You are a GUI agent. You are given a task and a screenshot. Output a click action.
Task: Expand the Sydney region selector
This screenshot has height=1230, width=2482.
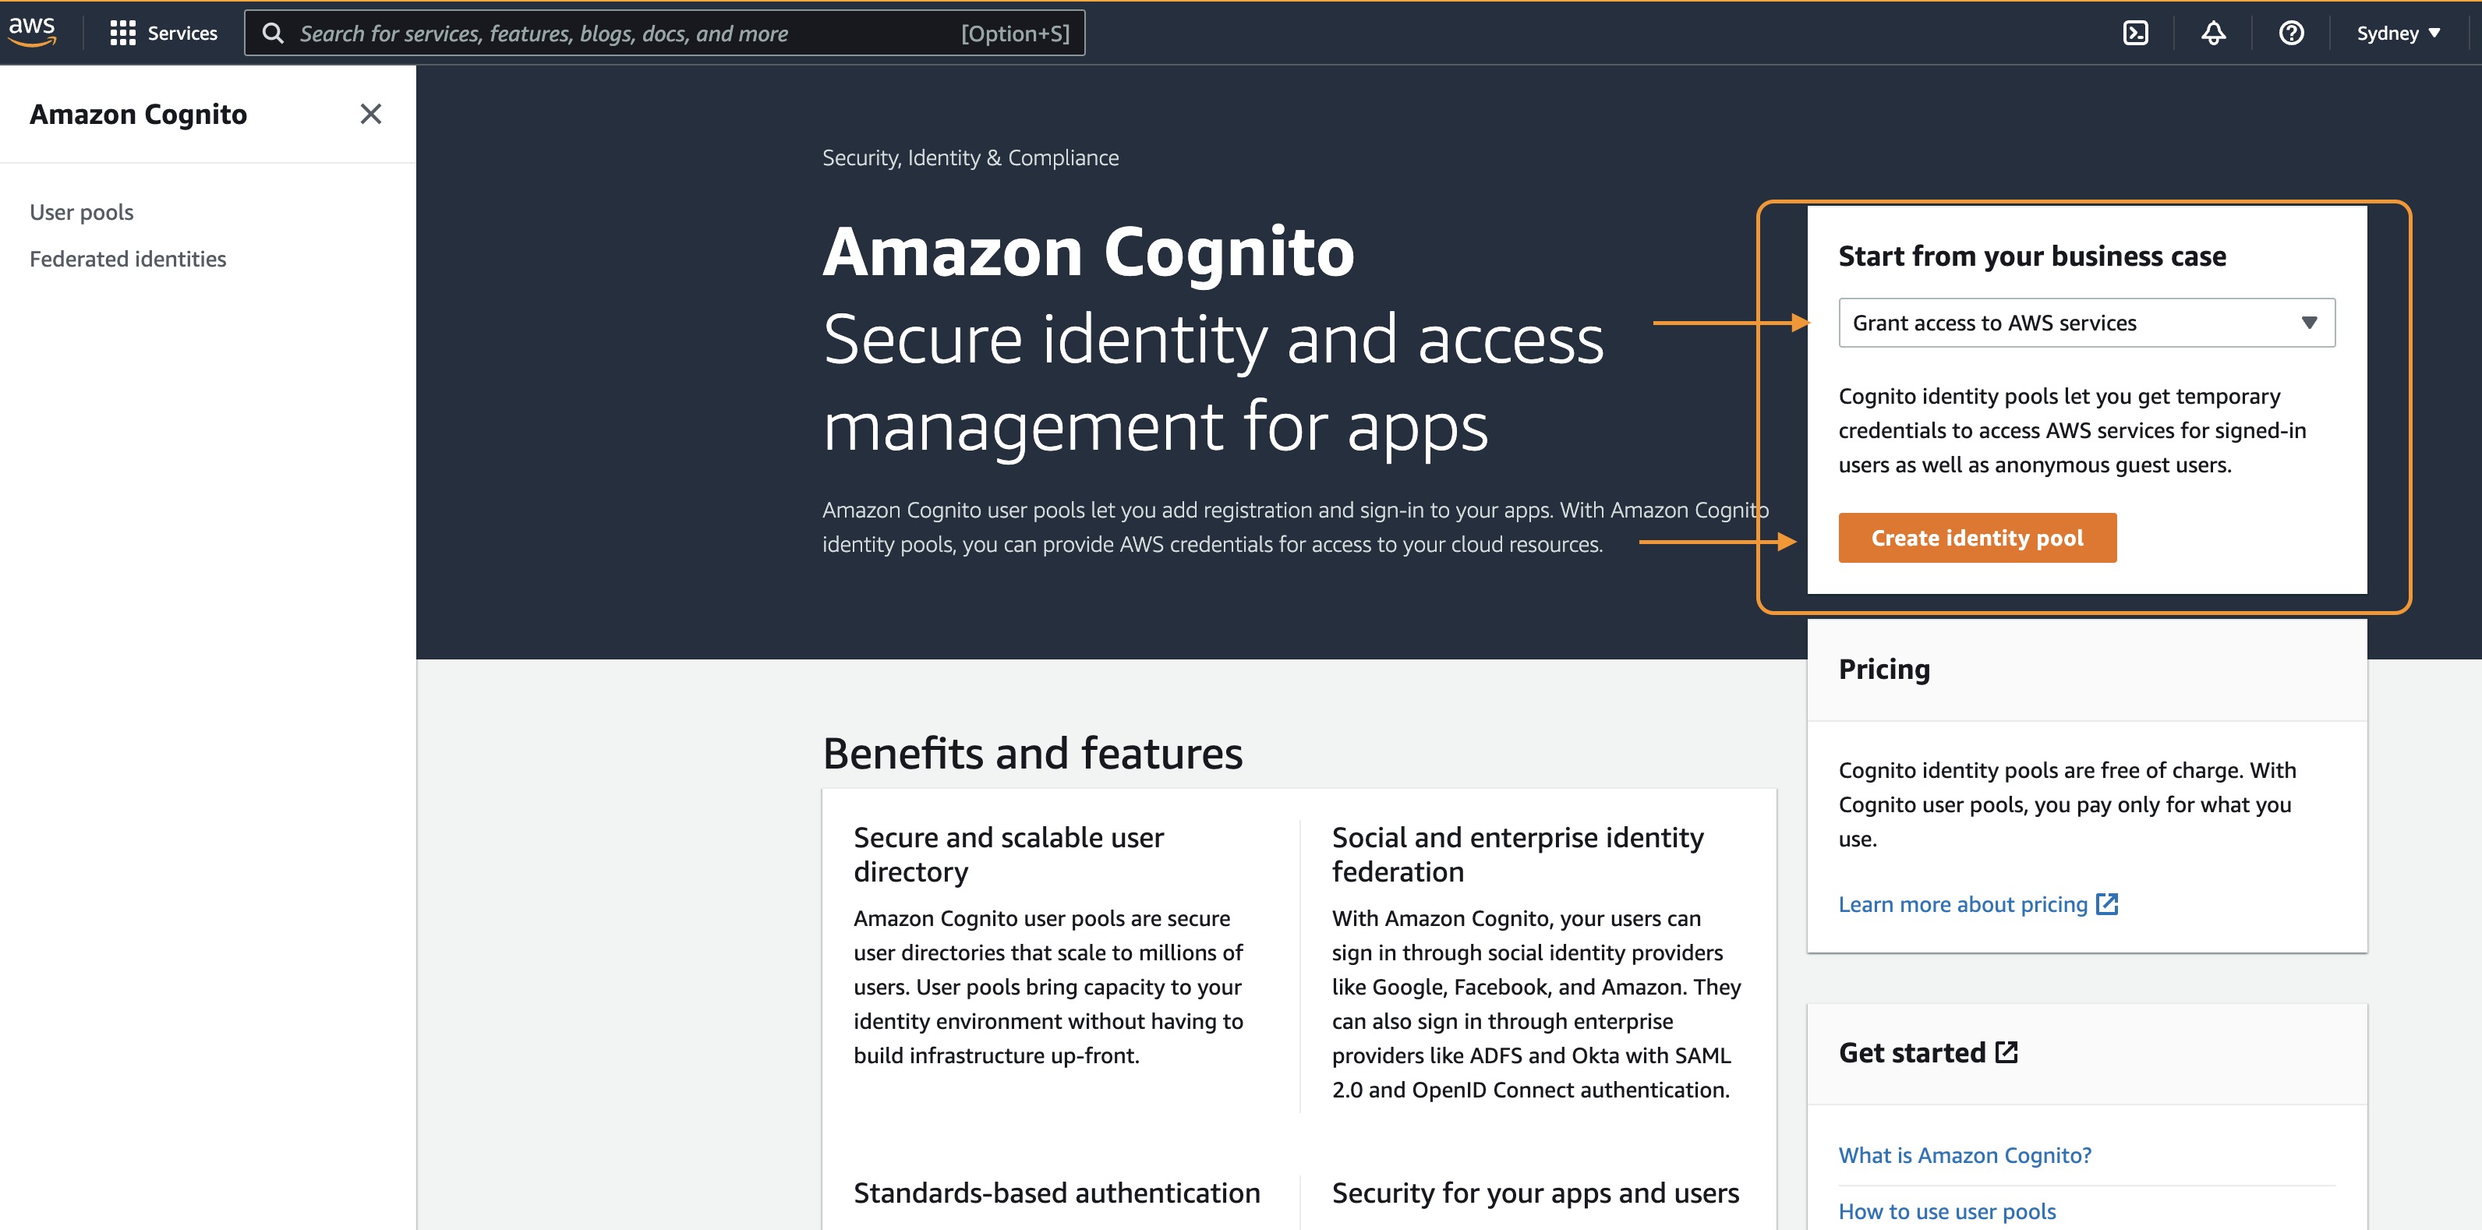(2398, 33)
